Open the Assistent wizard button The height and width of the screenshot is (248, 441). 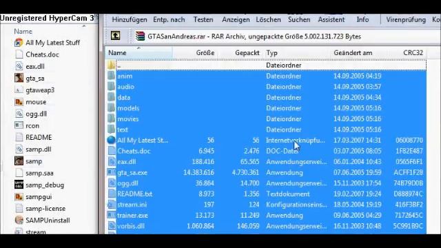coord(331,20)
